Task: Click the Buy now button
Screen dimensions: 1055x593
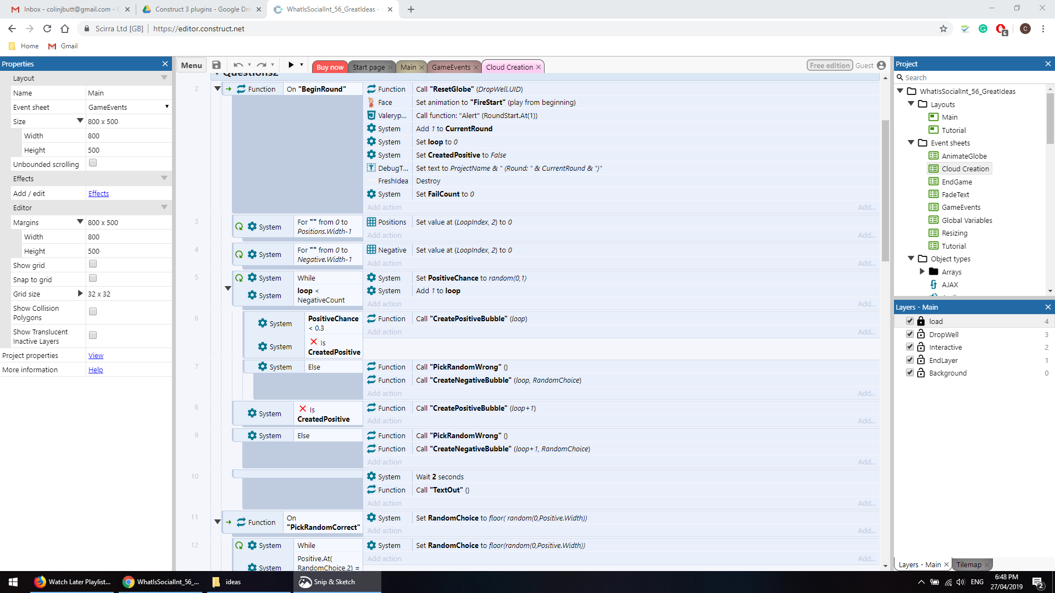Action: tap(330, 67)
